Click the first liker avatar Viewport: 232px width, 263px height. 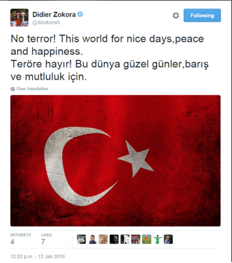[82, 239]
